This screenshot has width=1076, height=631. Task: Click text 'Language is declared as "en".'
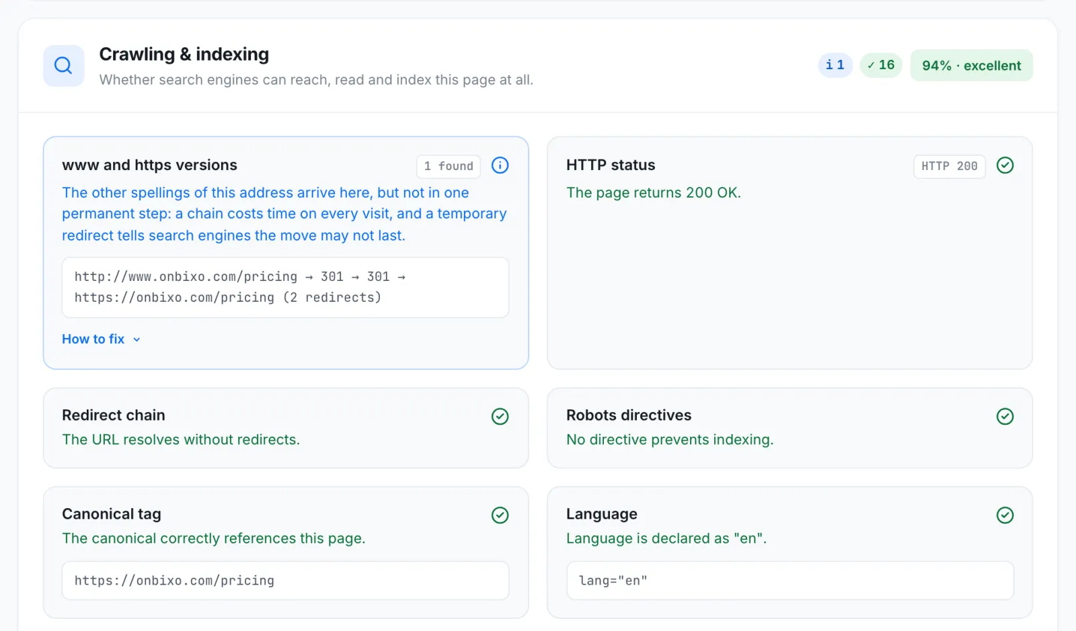pos(666,538)
